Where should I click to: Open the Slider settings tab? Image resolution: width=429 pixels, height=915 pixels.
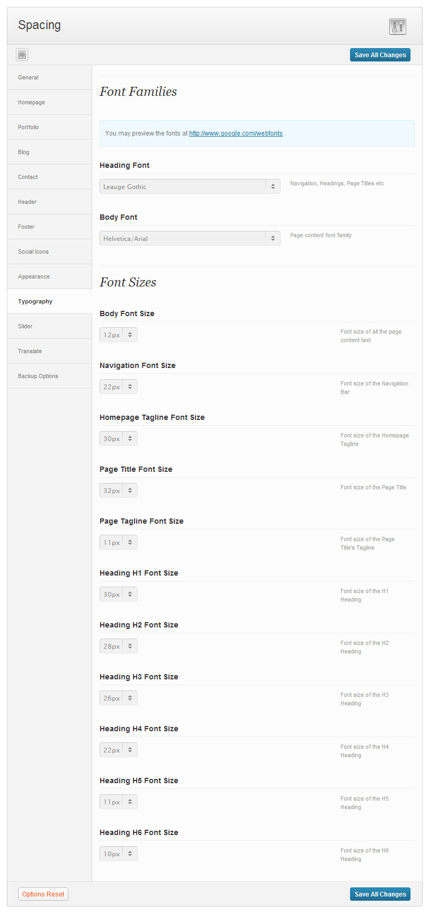[x=49, y=326]
